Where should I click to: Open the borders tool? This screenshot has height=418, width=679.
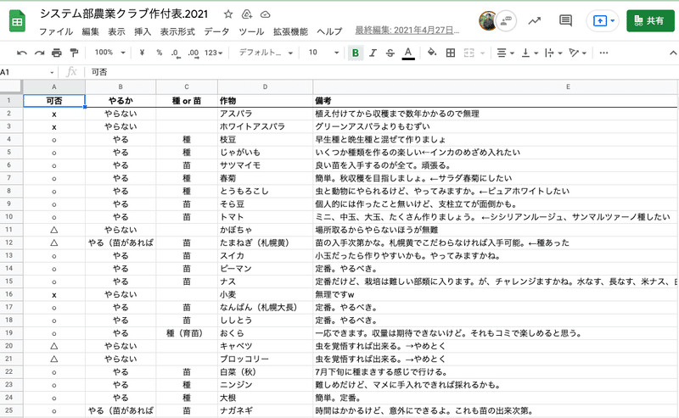tap(451, 53)
